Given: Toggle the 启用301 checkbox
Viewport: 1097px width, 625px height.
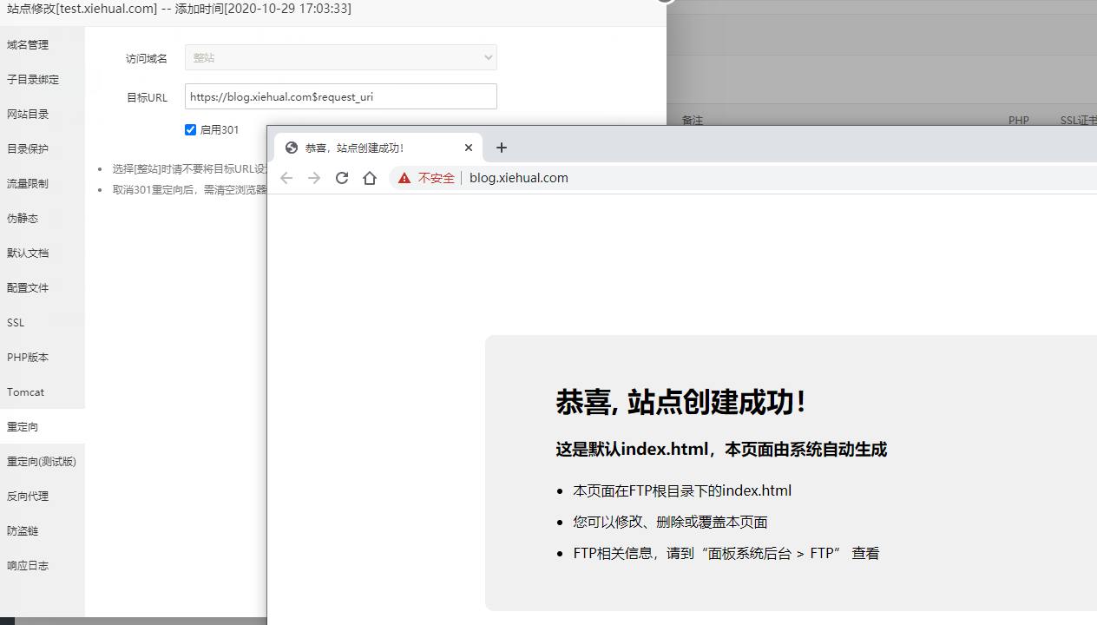Looking at the screenshot, I should [191, 129].
